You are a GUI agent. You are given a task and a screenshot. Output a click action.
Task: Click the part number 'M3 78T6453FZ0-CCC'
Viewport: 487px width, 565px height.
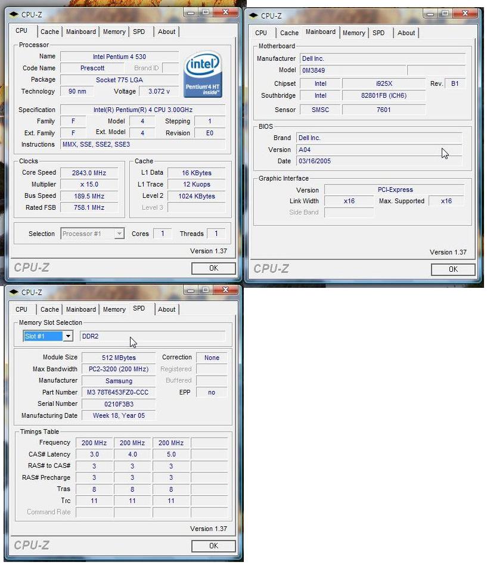119,392
